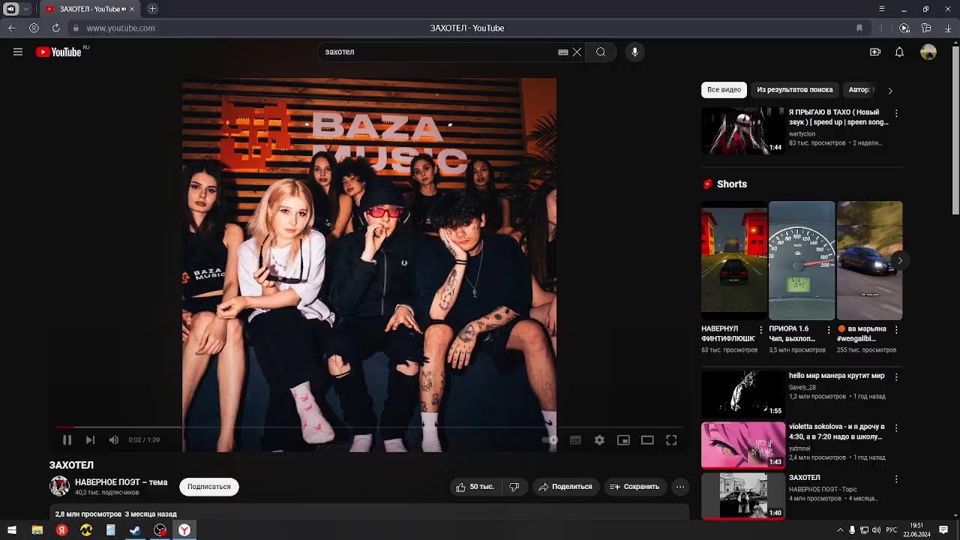Open options menu for Я ПРЫГАЮ В ТАХО
960x540 pixels.
click(896, 113)
